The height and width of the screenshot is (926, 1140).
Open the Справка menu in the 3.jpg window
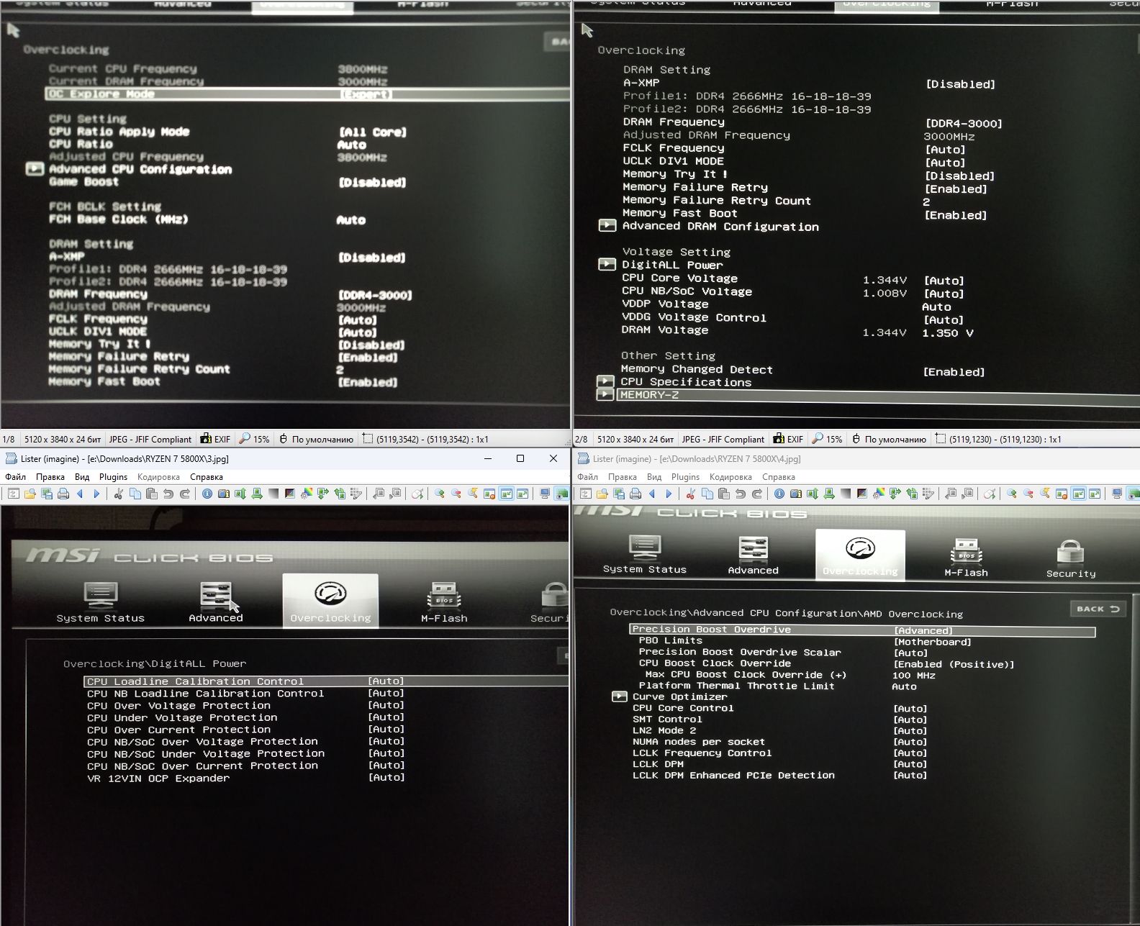207,477
